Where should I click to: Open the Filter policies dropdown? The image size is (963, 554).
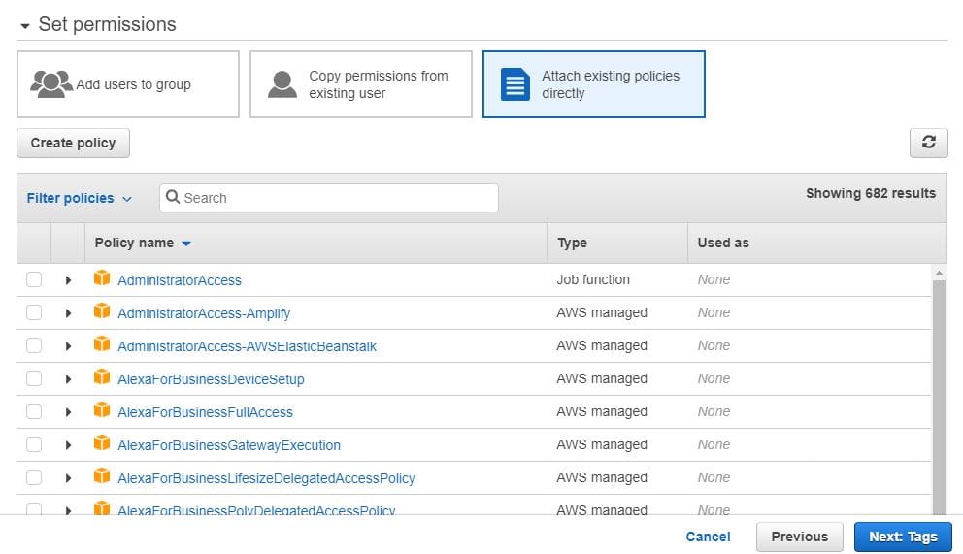coord(79,198)
